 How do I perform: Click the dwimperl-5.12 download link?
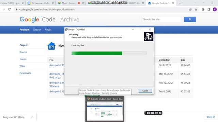(x=57, y=91)
